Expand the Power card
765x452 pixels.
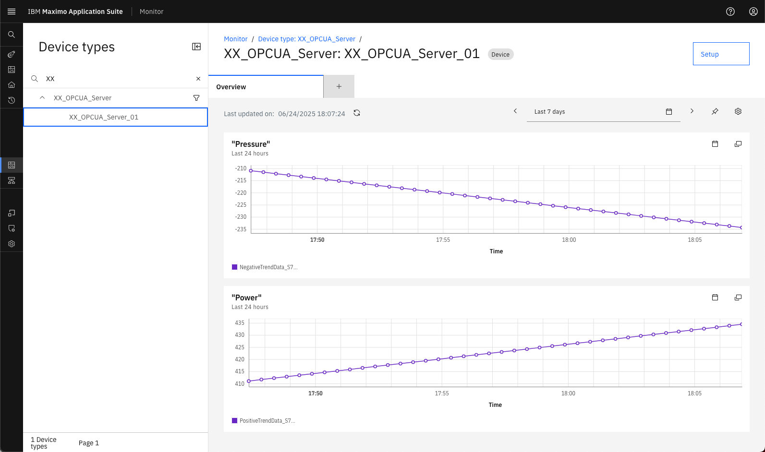(x=738, y=297)
